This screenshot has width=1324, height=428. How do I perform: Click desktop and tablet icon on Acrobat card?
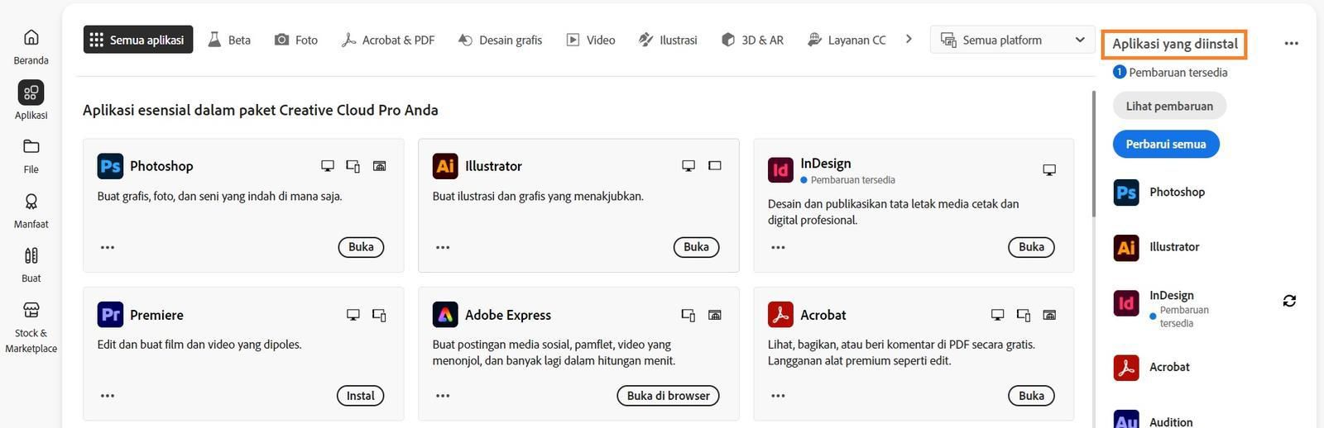(1024, 315)
